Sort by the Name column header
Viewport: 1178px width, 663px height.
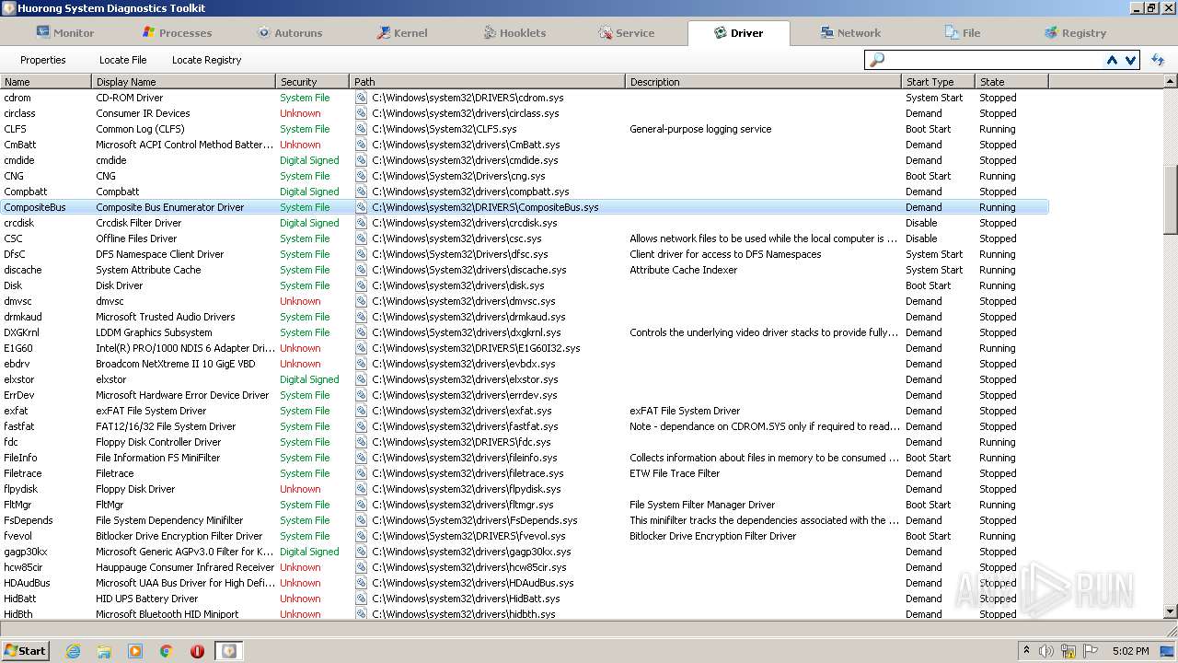[46, 82]
